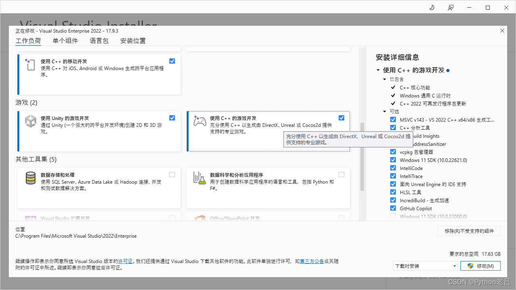Collapse the 使用 C++ 的游戏开发 details section
Image resolution: width=516 pixels, height=290 pixels.
378,70
